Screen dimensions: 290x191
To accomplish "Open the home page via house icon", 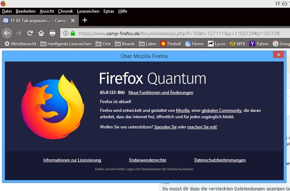I will point(41,33).
